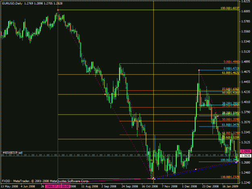Click the 1.2240 price scale value
Image resolution: width=252 pixels, height=189 pixels.
246,183
